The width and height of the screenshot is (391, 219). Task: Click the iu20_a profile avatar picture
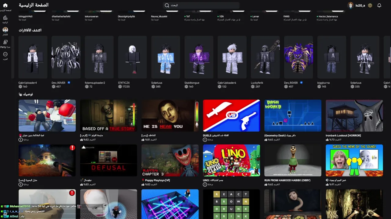pos(351,5)
